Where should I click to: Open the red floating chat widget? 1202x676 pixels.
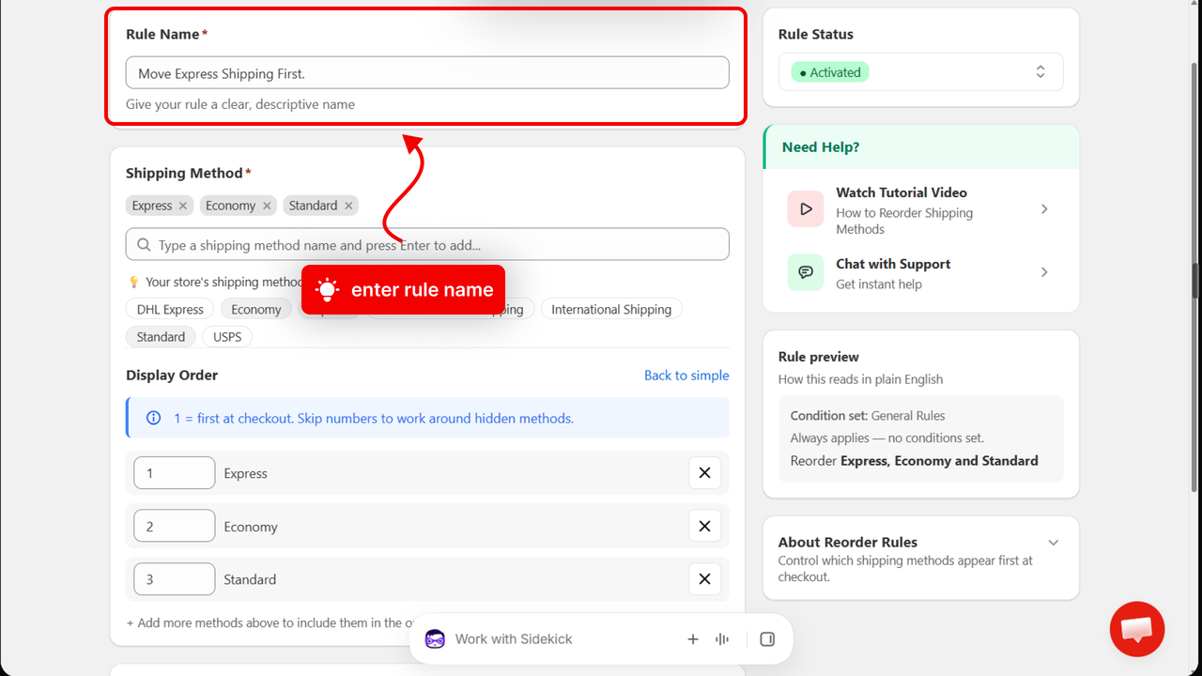click(1137, 629)
